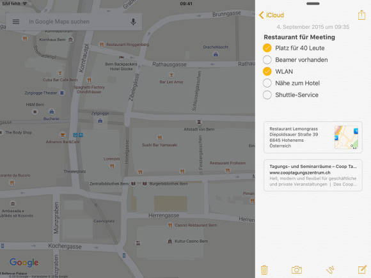This screenshot has width=371, height=278.
Task: Add a photo with camera icon
Action: pyautogui.click(x=296, y=270)
